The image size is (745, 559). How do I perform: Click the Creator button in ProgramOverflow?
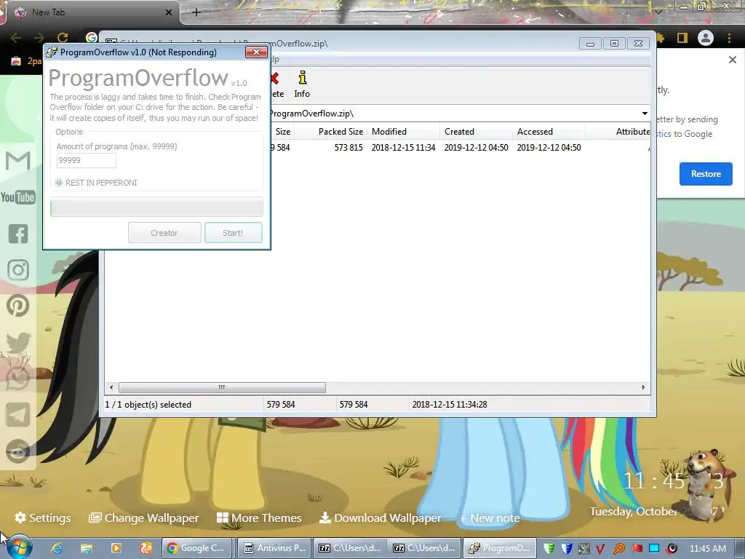coord(164,233)
